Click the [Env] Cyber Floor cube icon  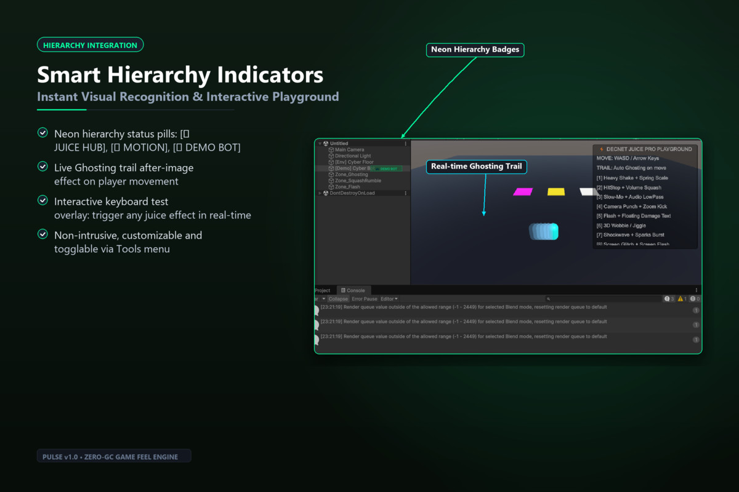(x=331, y=162)
